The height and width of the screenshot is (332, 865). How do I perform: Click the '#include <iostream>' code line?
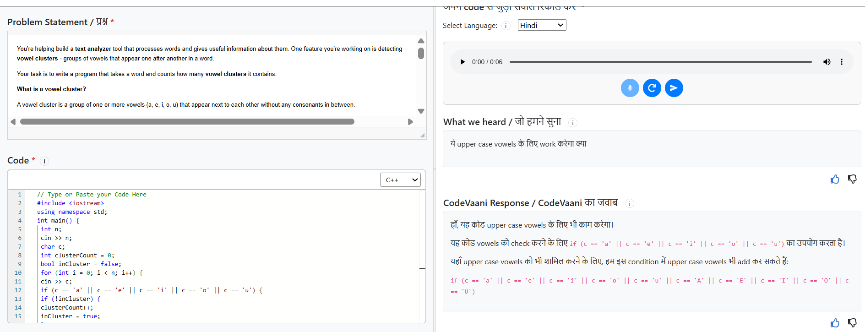[71, 203]
